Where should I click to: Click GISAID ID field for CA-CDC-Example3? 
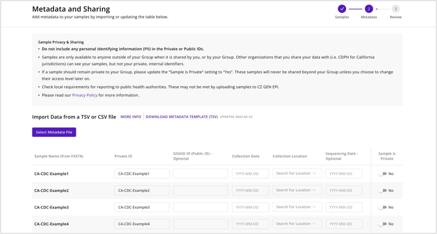point(201,207)
